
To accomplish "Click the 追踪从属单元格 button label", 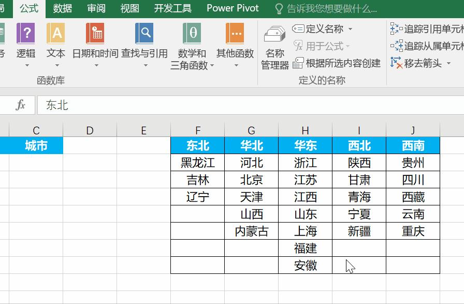I will (434, 46).
